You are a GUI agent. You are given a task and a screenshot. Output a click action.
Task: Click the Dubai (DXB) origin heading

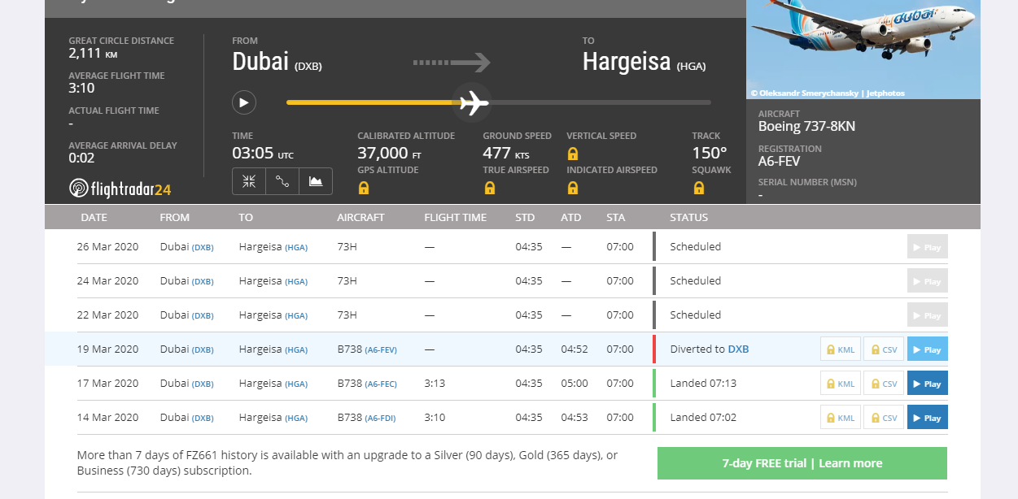(x=277, y=63)
